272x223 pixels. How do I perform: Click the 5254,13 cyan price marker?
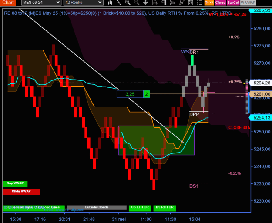click(260, 118)
